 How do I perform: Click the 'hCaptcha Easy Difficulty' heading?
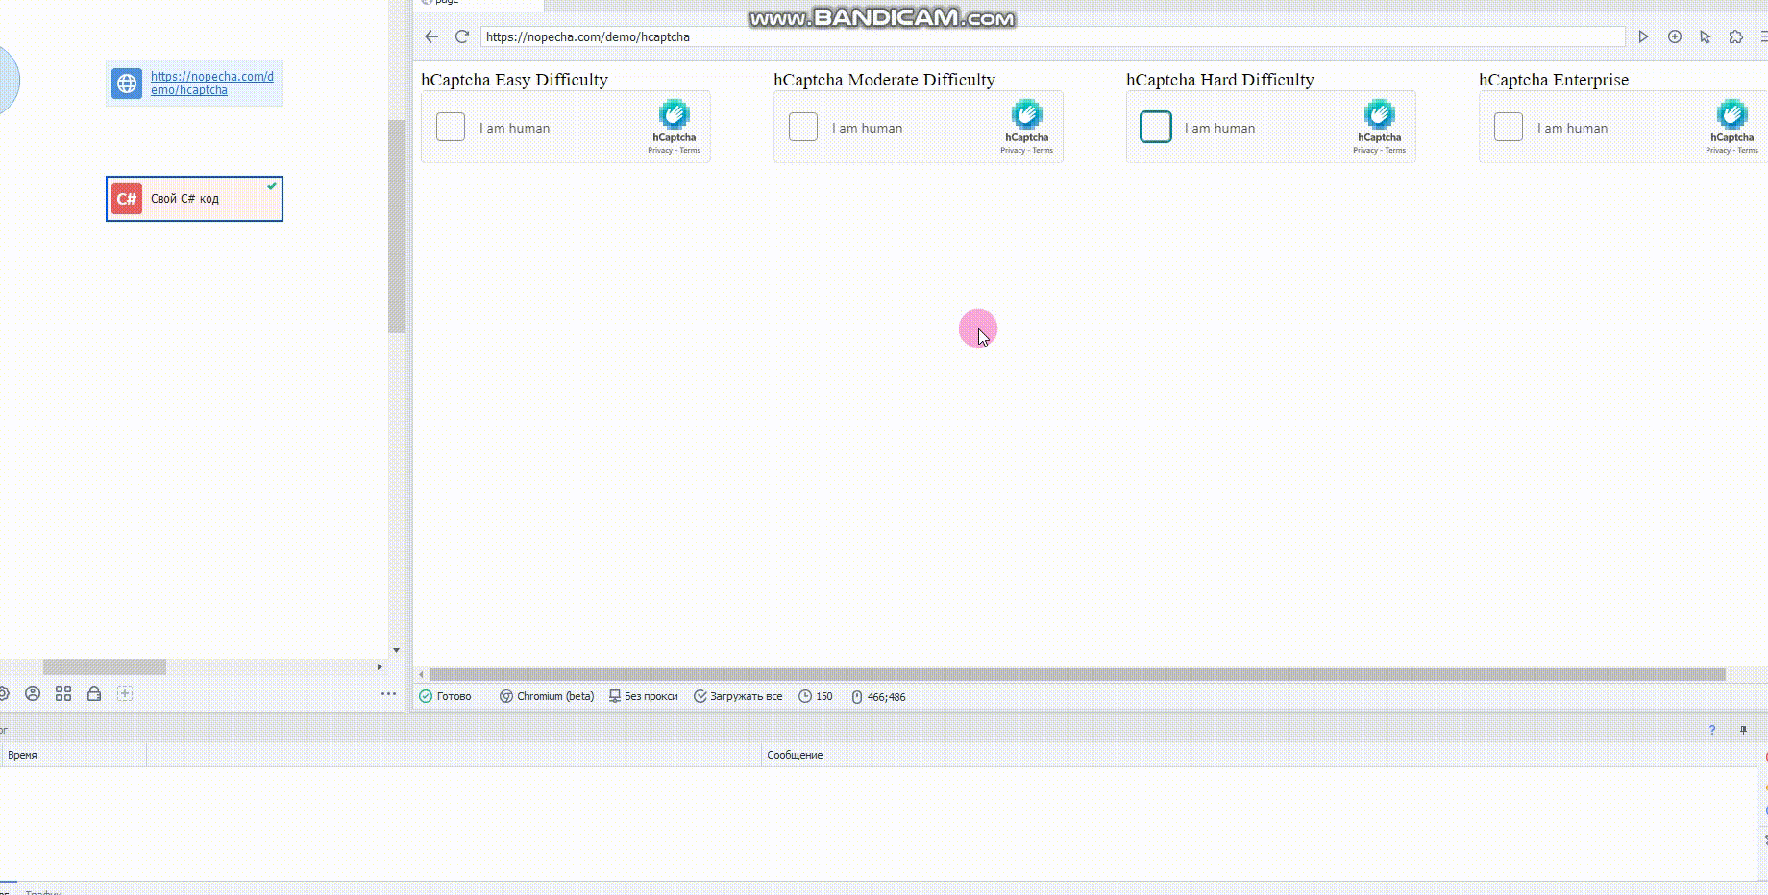click(x=514, y=80)
